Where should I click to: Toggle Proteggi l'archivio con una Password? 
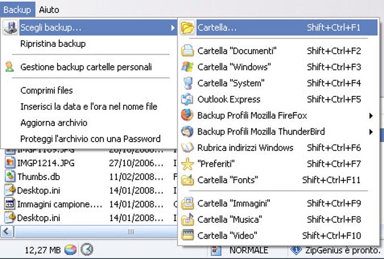(90, 139)
